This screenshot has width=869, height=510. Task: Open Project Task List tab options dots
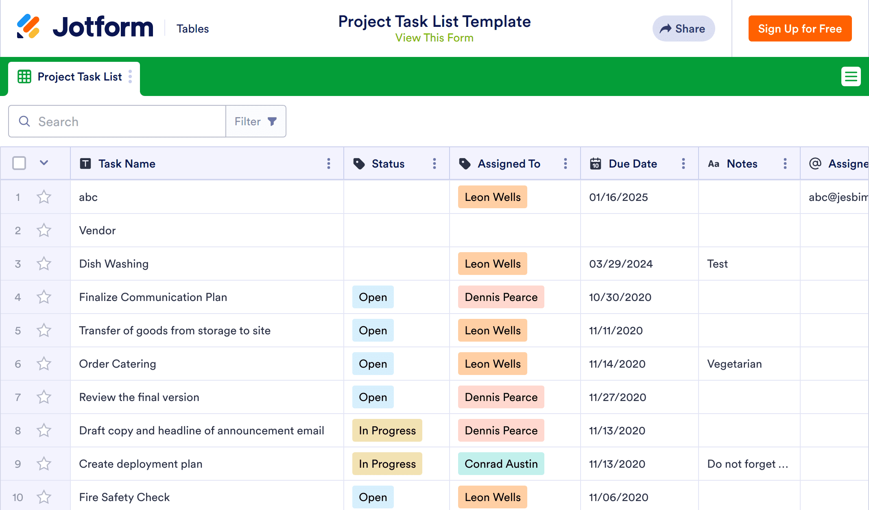click(x=130, y=76)
